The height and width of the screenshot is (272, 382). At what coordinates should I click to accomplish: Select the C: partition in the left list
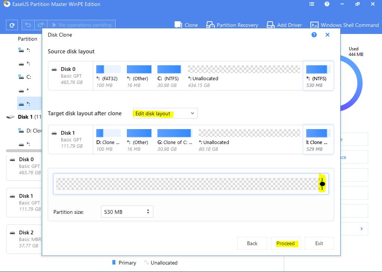[x=28, y=77]
